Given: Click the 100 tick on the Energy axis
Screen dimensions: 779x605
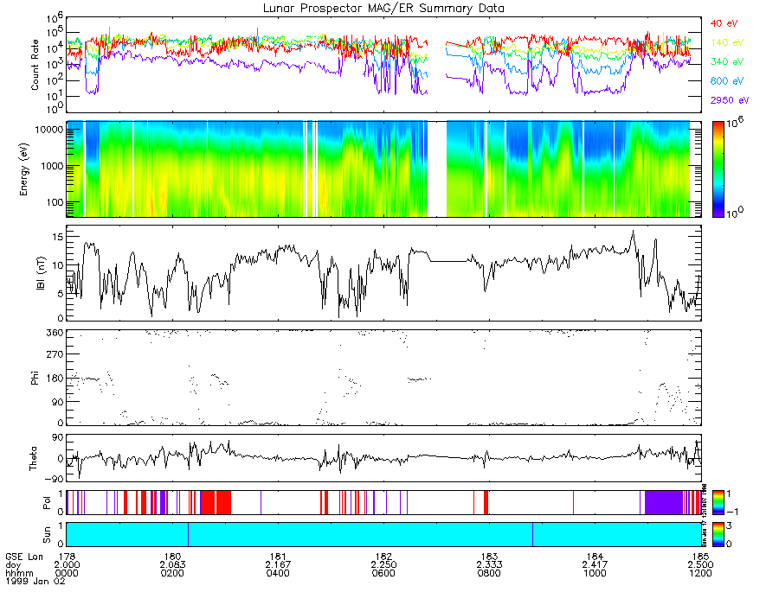Looking at the screenshot, I should pyautogui.click(x=55, y=202).
